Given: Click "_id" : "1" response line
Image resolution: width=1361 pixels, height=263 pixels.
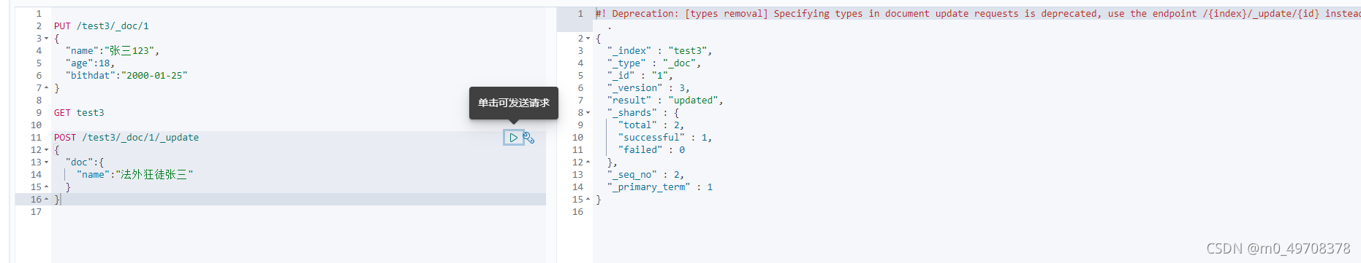Looking at the screenshot, I should pos(640,76).
